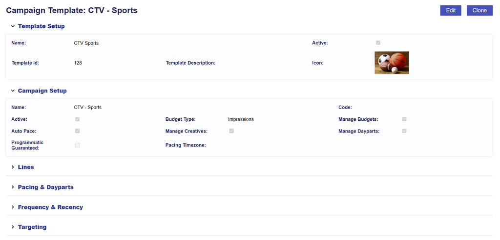Toggle the Manage Dayparts checkbox
This screenshot has width=500, height=240.
[x=404, y=131]
